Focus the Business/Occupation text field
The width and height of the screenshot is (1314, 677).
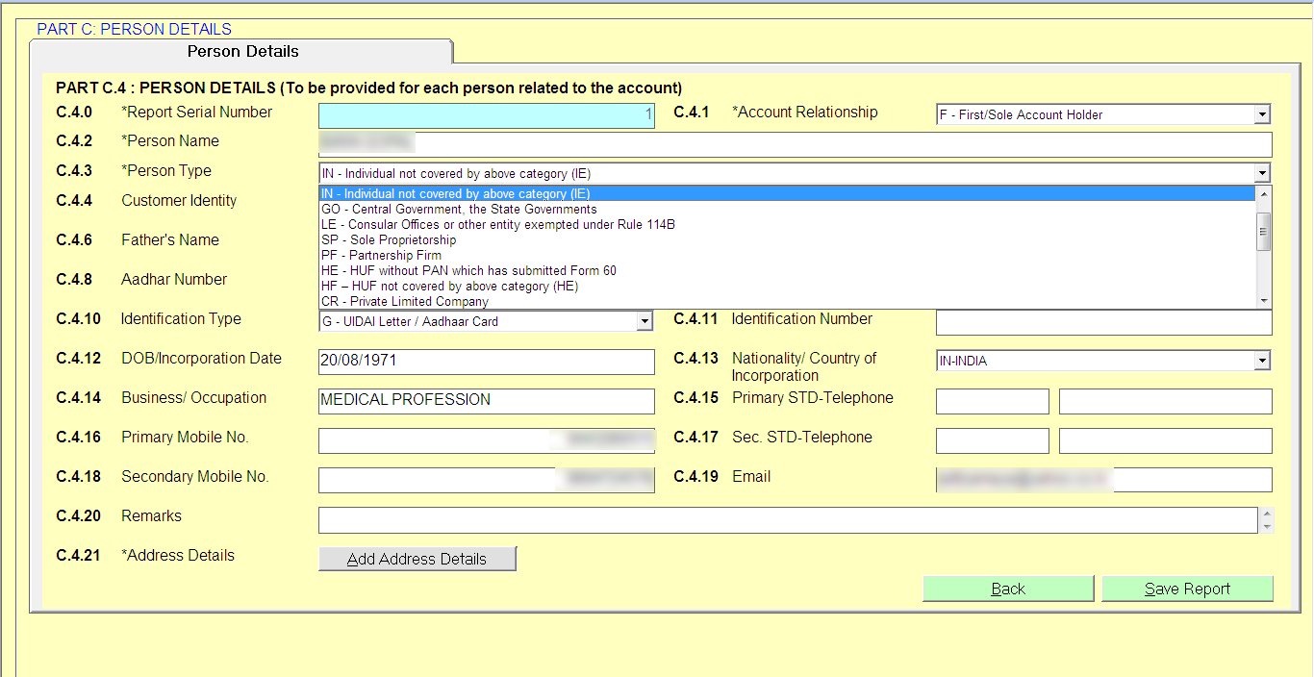(x=486, y=401)
